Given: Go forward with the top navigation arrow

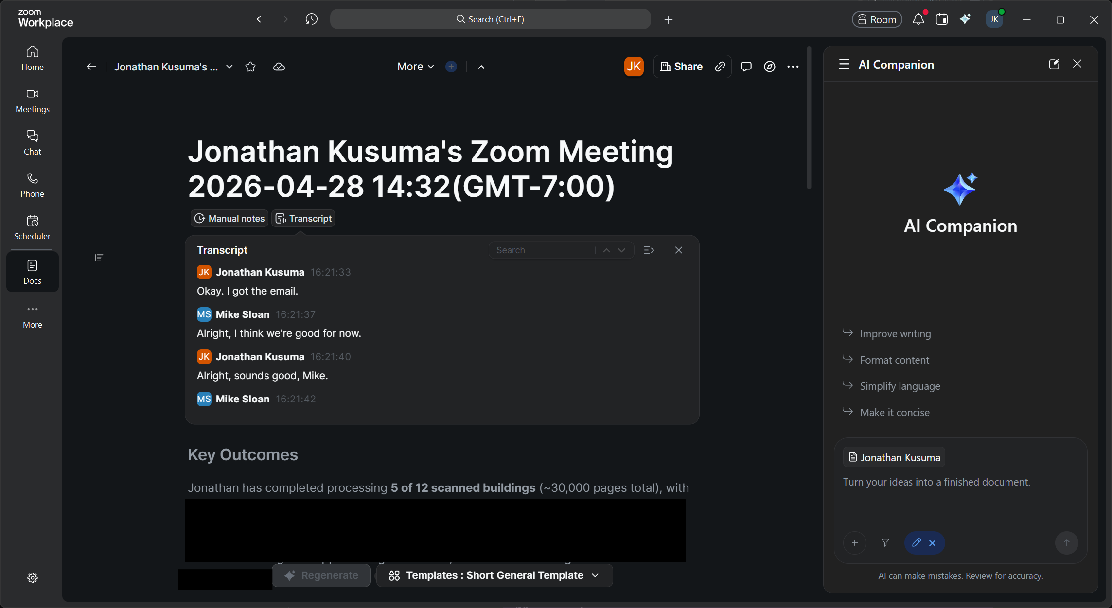Looking at the screenshot, I should pyautogui.click(x=285, y=19).
